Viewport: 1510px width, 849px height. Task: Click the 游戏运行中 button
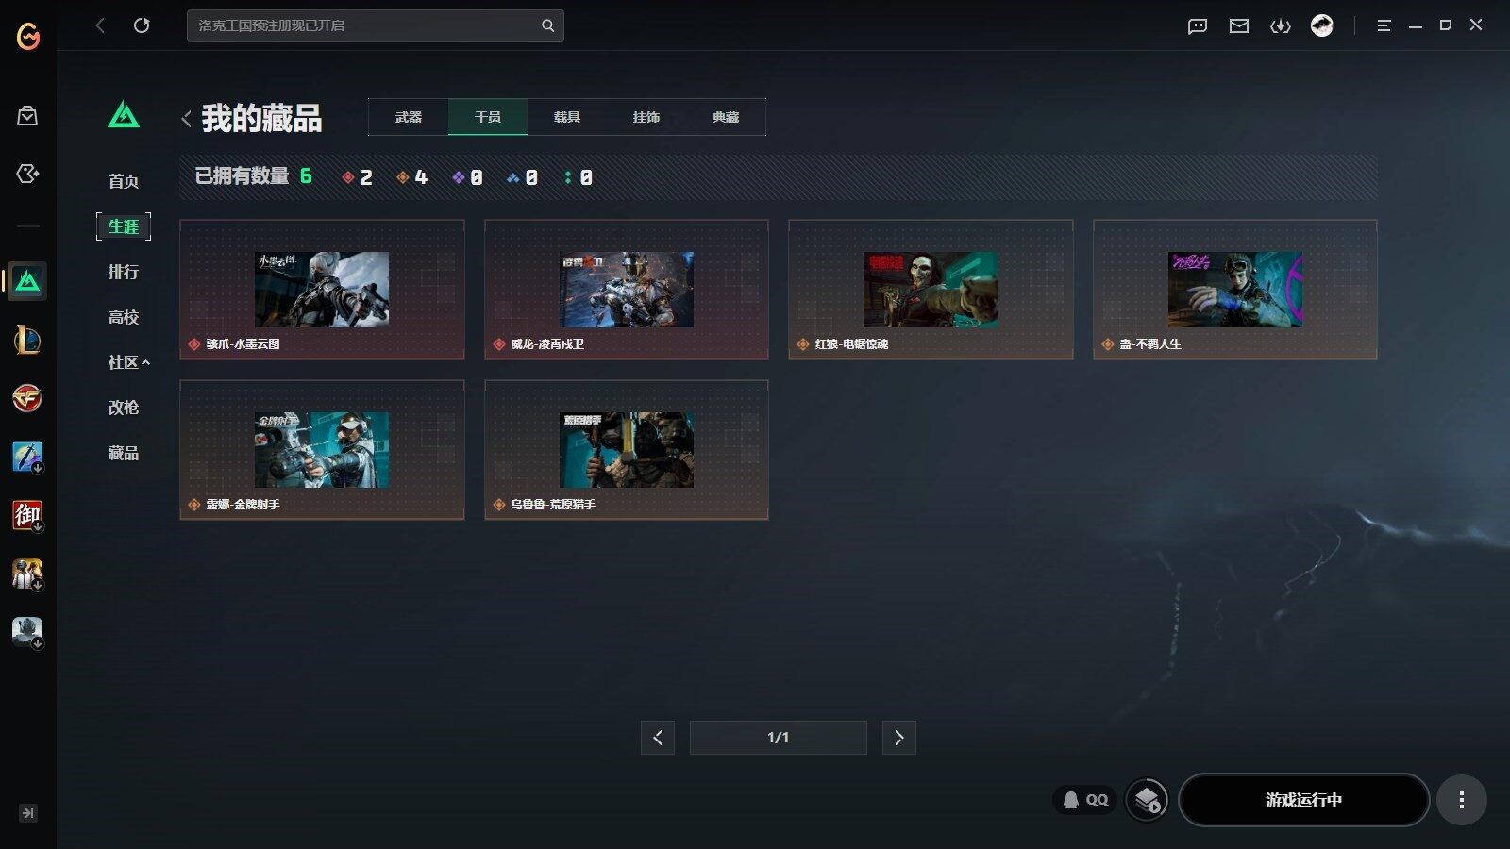coord(1304,800)
